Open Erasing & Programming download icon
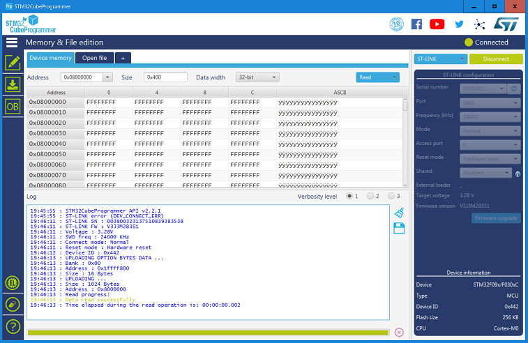Screen dimensions: 528x343 [13, 84]
